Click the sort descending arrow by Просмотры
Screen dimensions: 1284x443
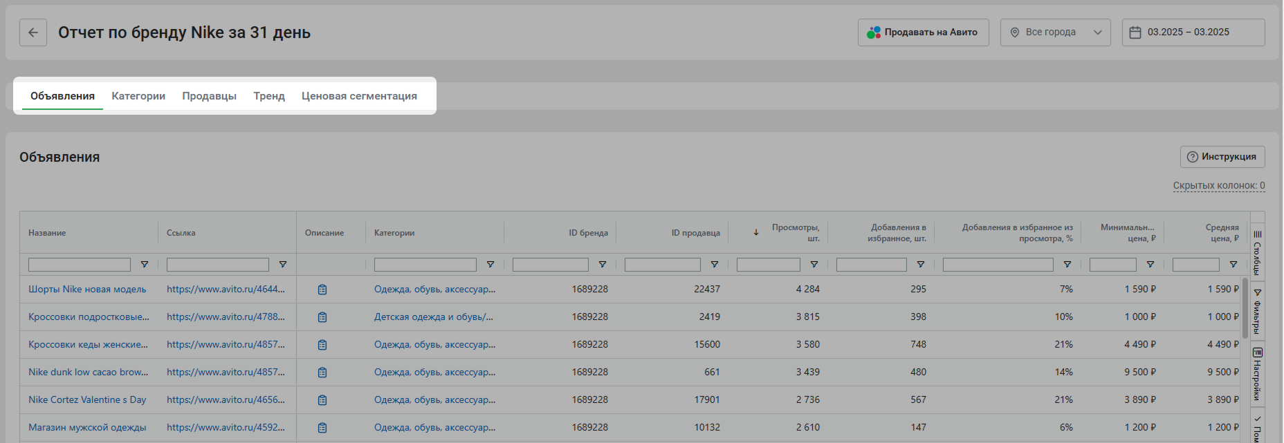(756, 232)
